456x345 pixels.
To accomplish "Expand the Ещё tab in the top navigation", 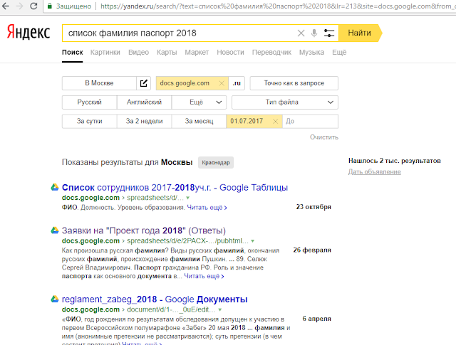I will 339,52.
